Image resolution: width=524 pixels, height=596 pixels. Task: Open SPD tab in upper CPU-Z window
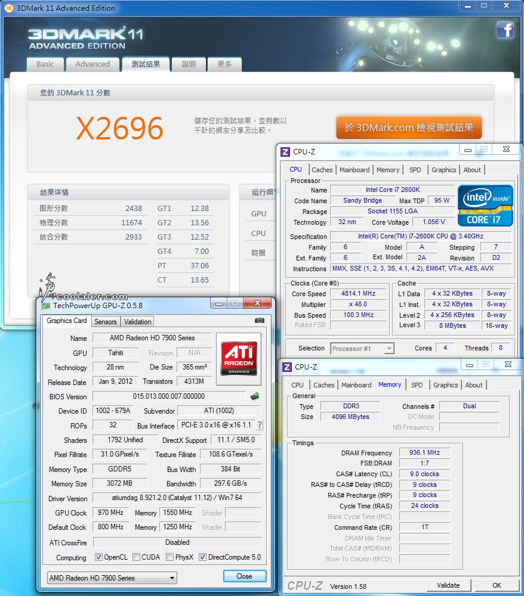[x=415, y=170]
